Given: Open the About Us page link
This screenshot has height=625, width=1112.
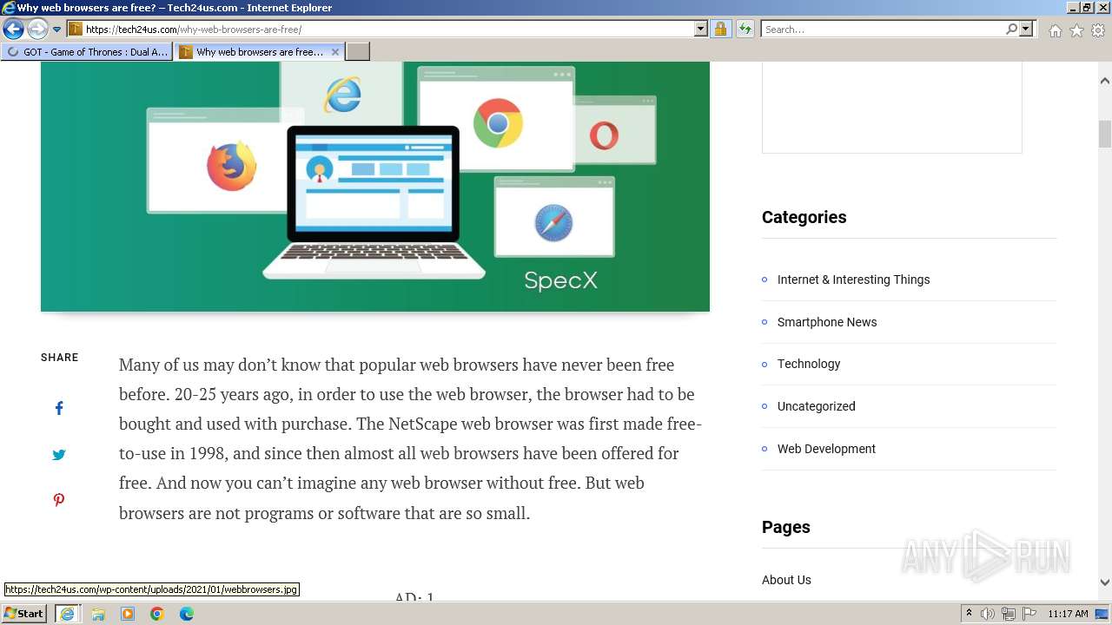Looking at the screenshot, I should 786,580.
